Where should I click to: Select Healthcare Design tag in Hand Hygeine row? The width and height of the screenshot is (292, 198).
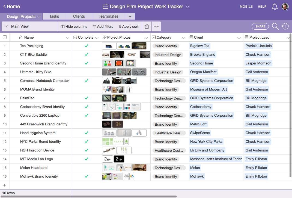click(169, 133)
